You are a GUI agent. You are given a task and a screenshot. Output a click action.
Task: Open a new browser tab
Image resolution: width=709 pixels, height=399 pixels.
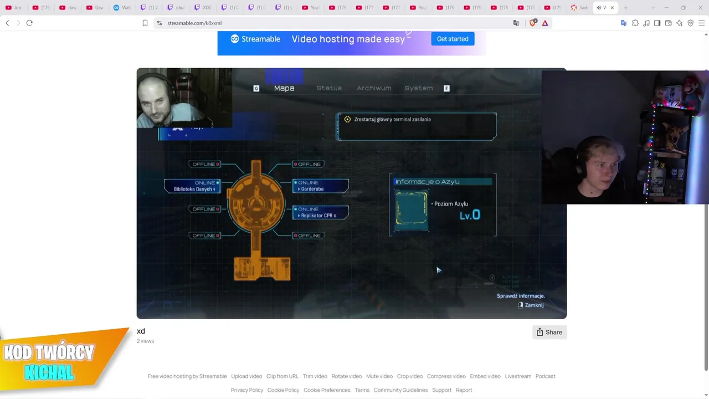point(626,8)
